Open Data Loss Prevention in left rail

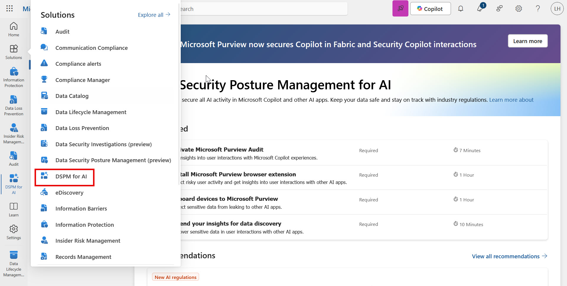(14, 106)
